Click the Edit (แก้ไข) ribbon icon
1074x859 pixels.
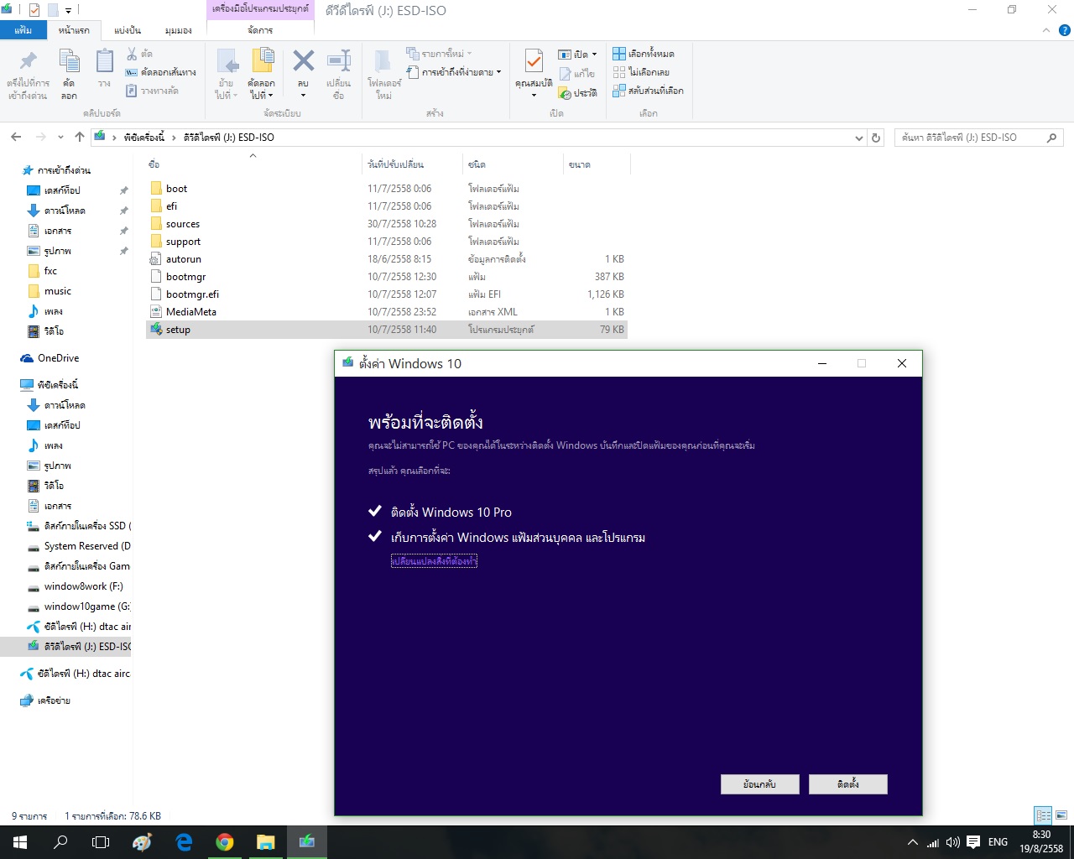[577, 74]
